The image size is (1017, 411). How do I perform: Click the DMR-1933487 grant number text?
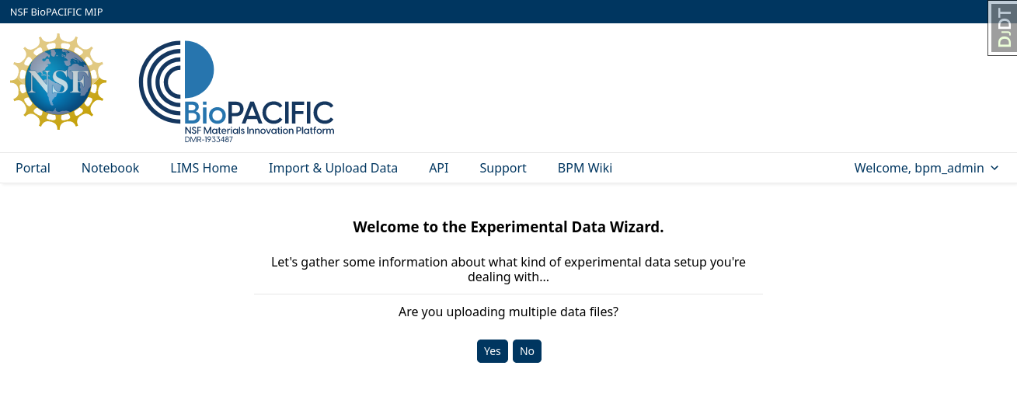pos(208,139)
